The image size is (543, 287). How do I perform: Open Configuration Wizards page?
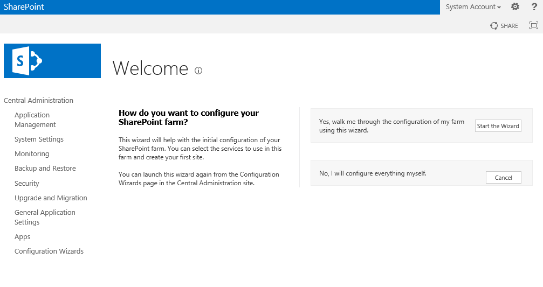coord(49,251)
